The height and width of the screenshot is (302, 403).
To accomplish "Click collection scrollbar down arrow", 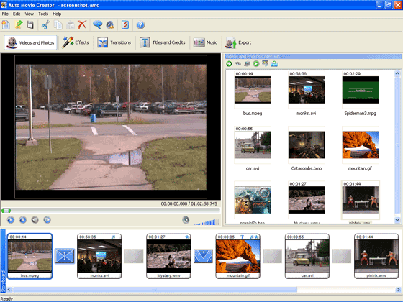I will [397, 220].
